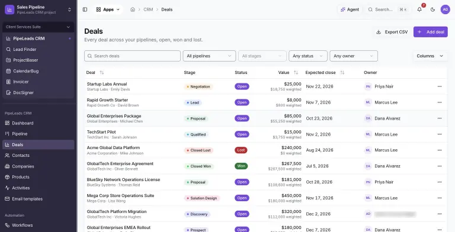455x232 pixels.
Task: Collapse the Client Services Suite section
Action: (38, 27)
